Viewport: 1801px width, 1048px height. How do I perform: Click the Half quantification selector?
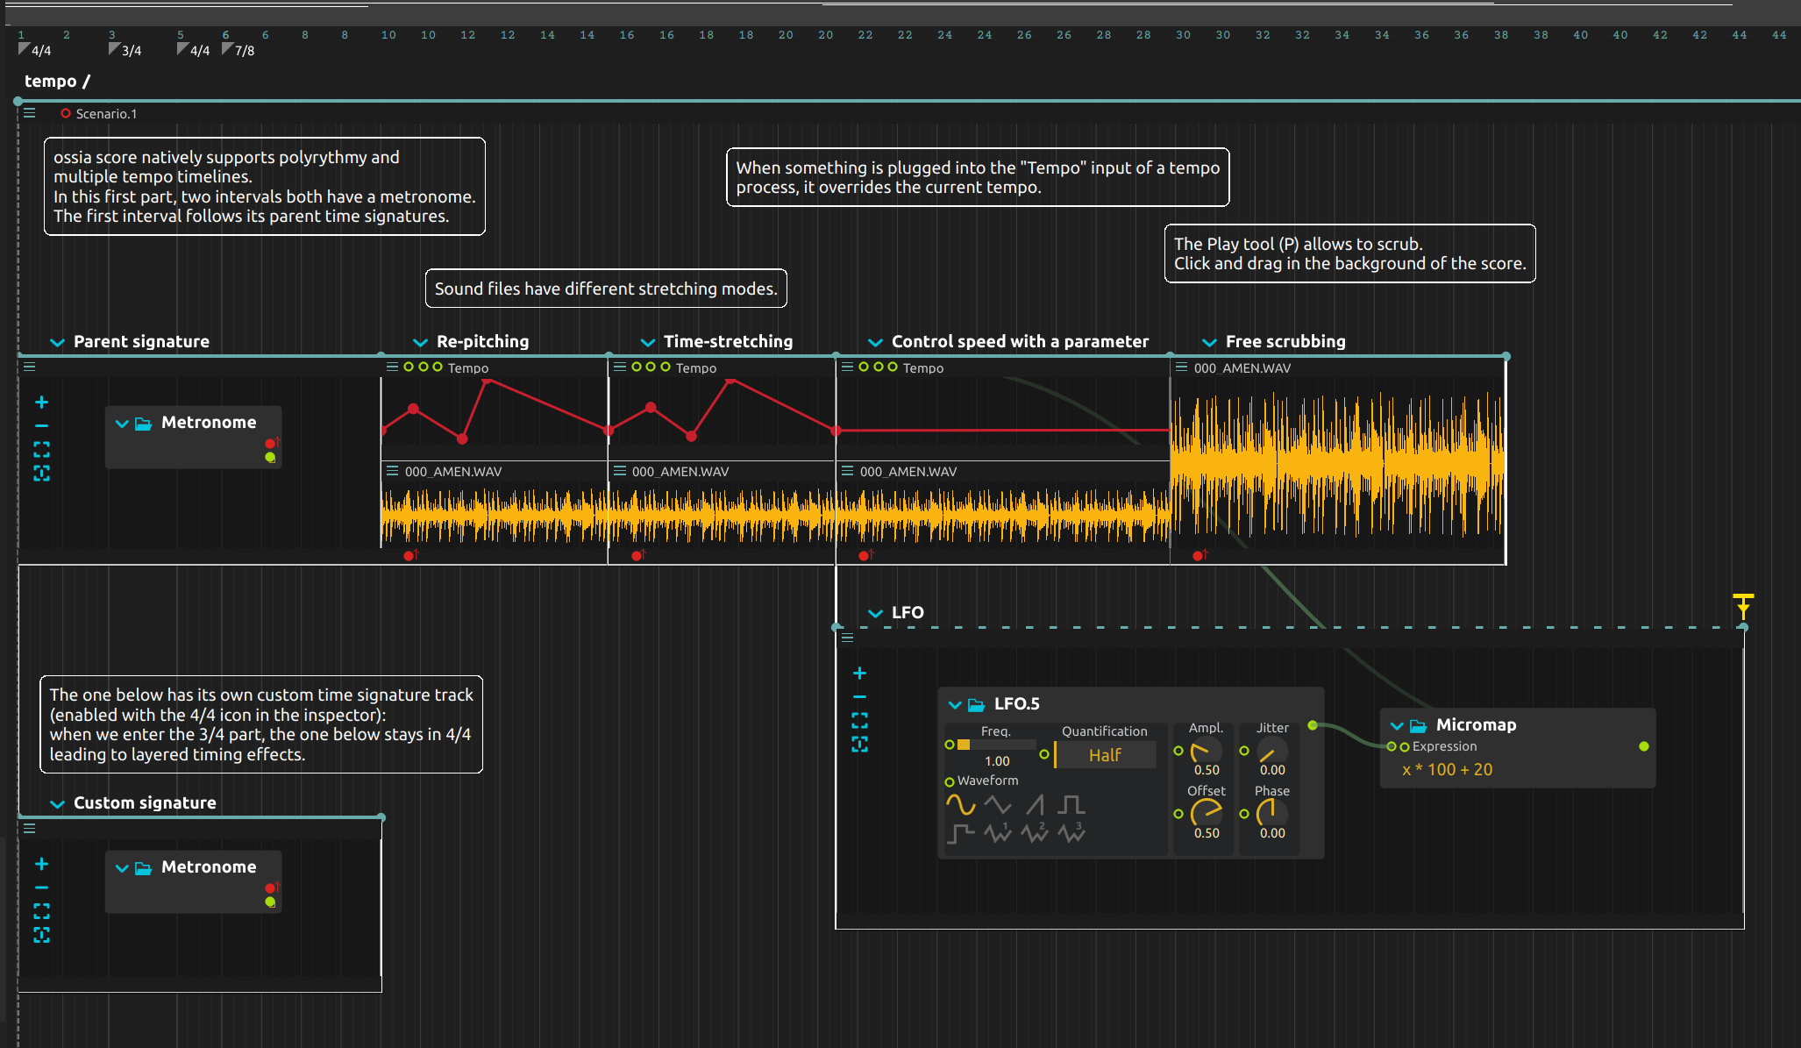pyautogui.click(x=1105, y=755)
